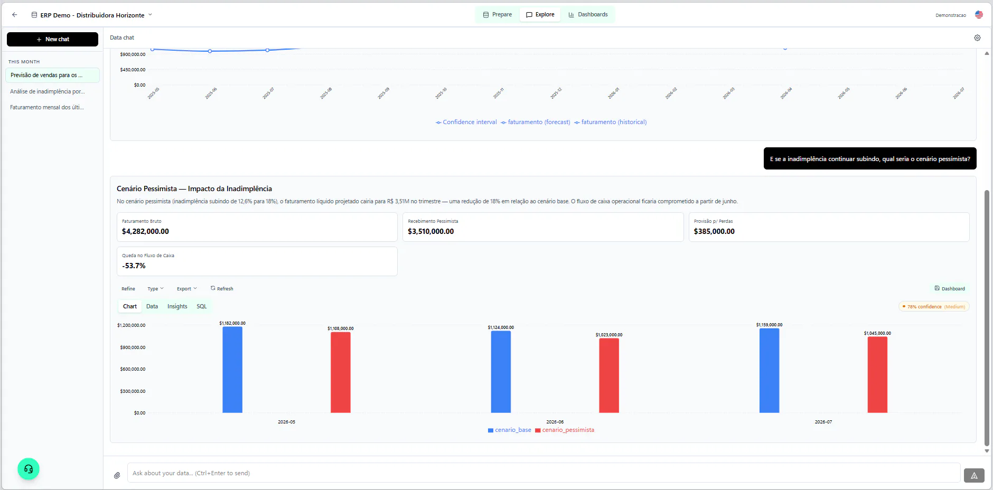Change language via flag icon
993x490 pixels.
coord(979,15)
